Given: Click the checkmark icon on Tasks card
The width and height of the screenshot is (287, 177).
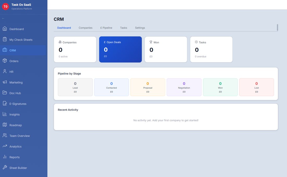Looking at the screenshot, I should 196,42.
